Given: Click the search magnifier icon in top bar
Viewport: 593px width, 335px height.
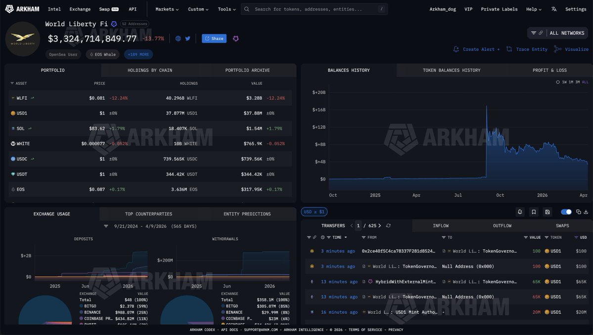Looking at the screenshot, I should click(x=247, y=9).
